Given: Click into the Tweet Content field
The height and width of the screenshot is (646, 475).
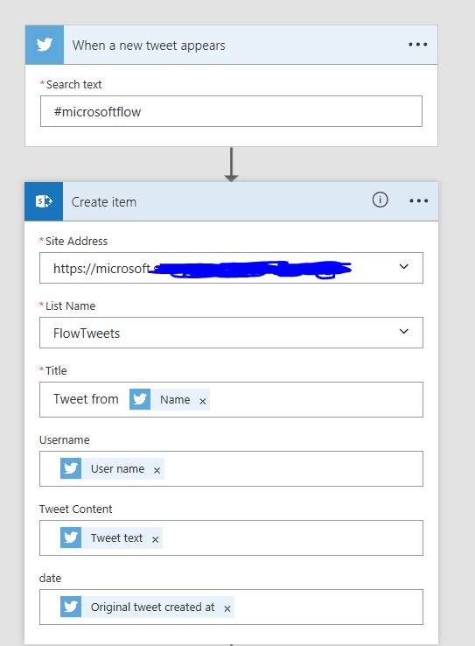Looking at the screenshot, I should pos(231,538).
